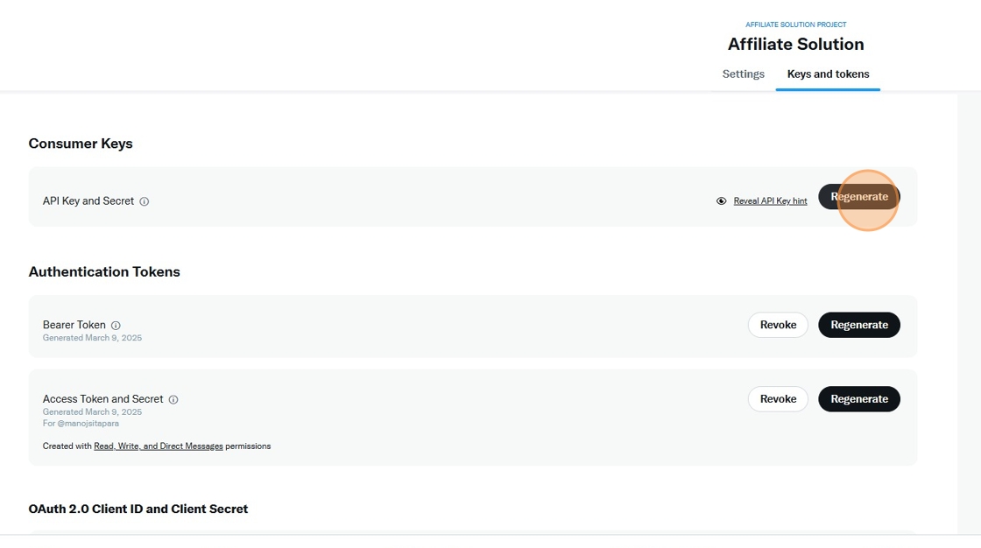Viewport: 981px width, 548px height.
Task: Regenerate the API Key and Secret
Action: tap(859, 196)
